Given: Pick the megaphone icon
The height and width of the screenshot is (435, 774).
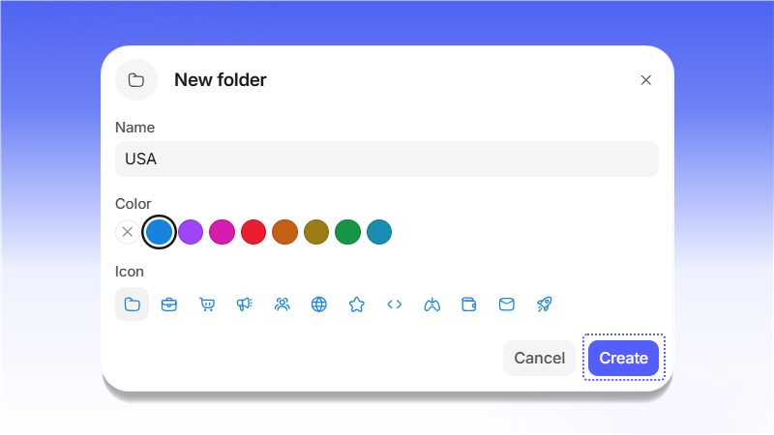Looking at the screenshot, I should (x=245, y=304).
